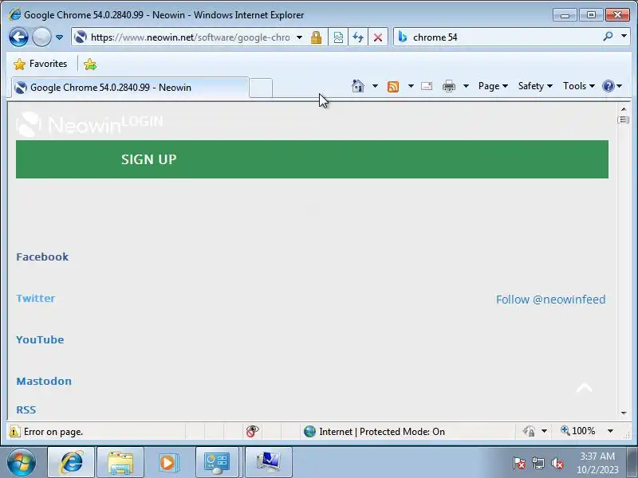Click the scrollbar down arrow
Image resolution: width=638 pixels, height=478 pixels.
[x=624, y=413]
